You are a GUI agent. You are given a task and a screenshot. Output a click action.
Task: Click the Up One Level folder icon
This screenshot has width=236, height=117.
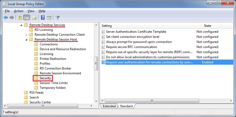(x=20, y=18)
